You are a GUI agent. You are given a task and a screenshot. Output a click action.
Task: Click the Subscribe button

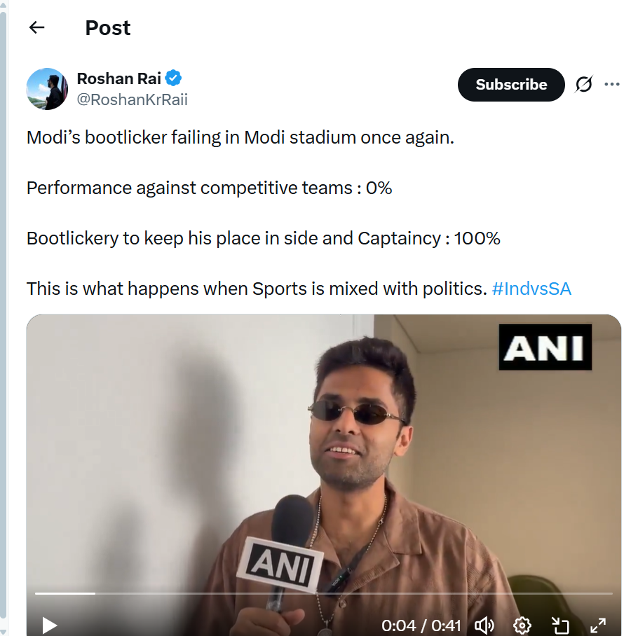[511, 85]
